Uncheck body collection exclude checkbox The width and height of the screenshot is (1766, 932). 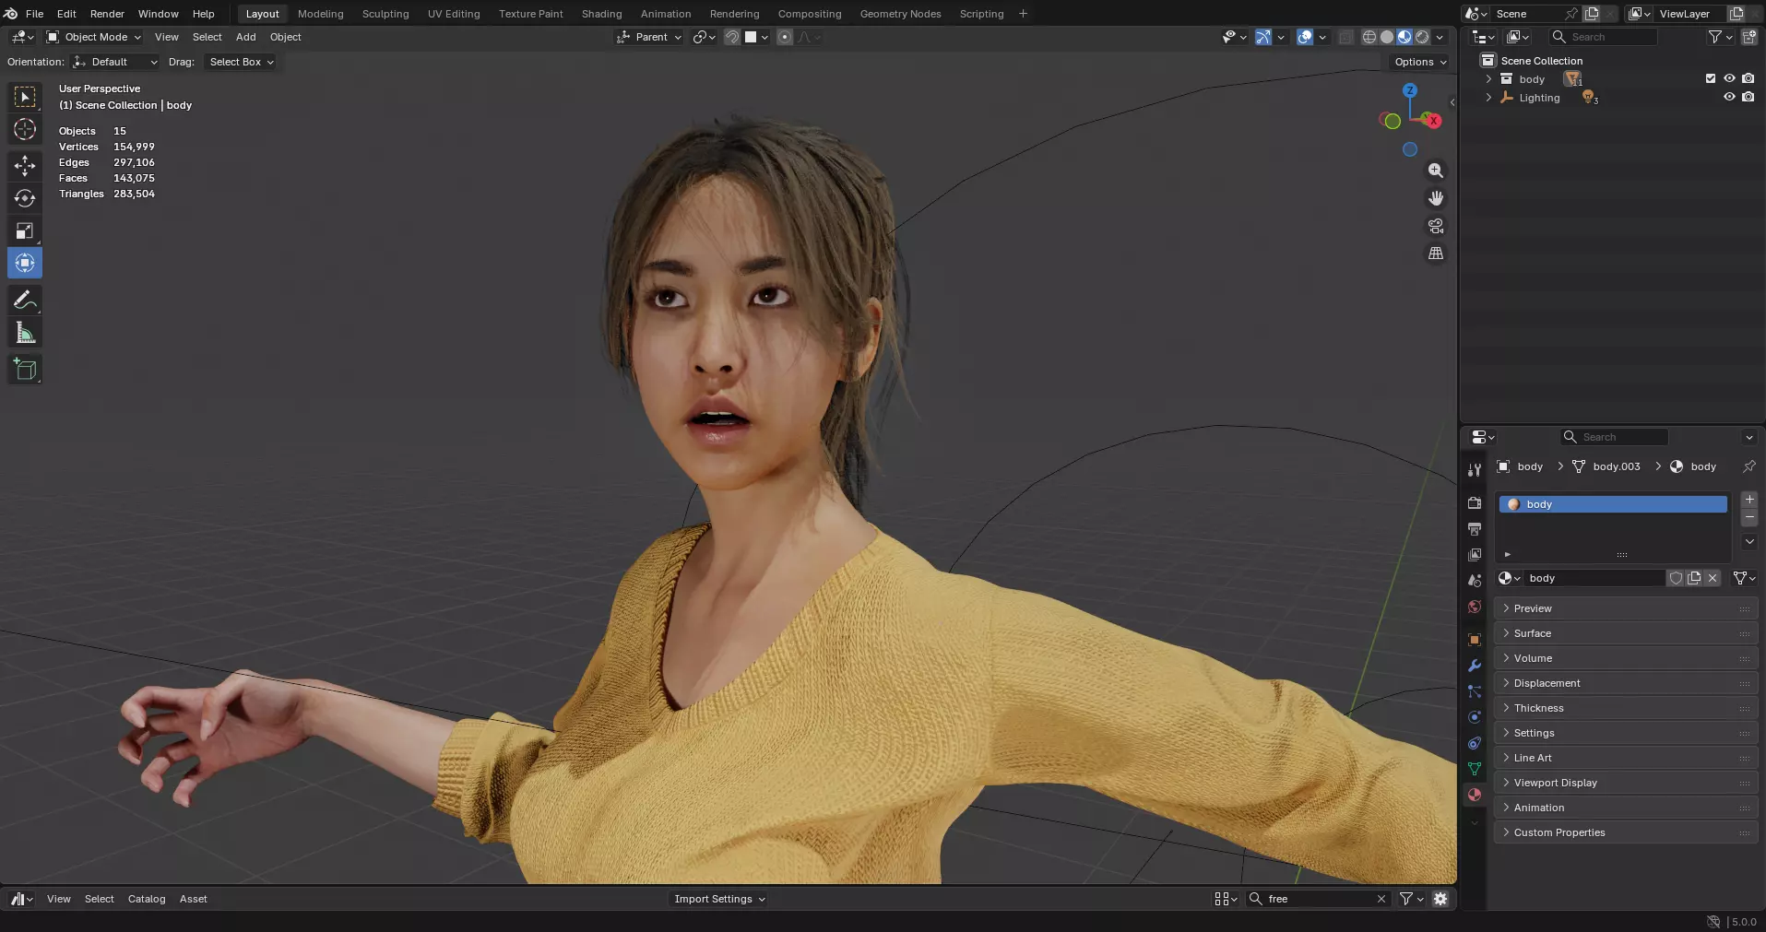click(1711, 78)
